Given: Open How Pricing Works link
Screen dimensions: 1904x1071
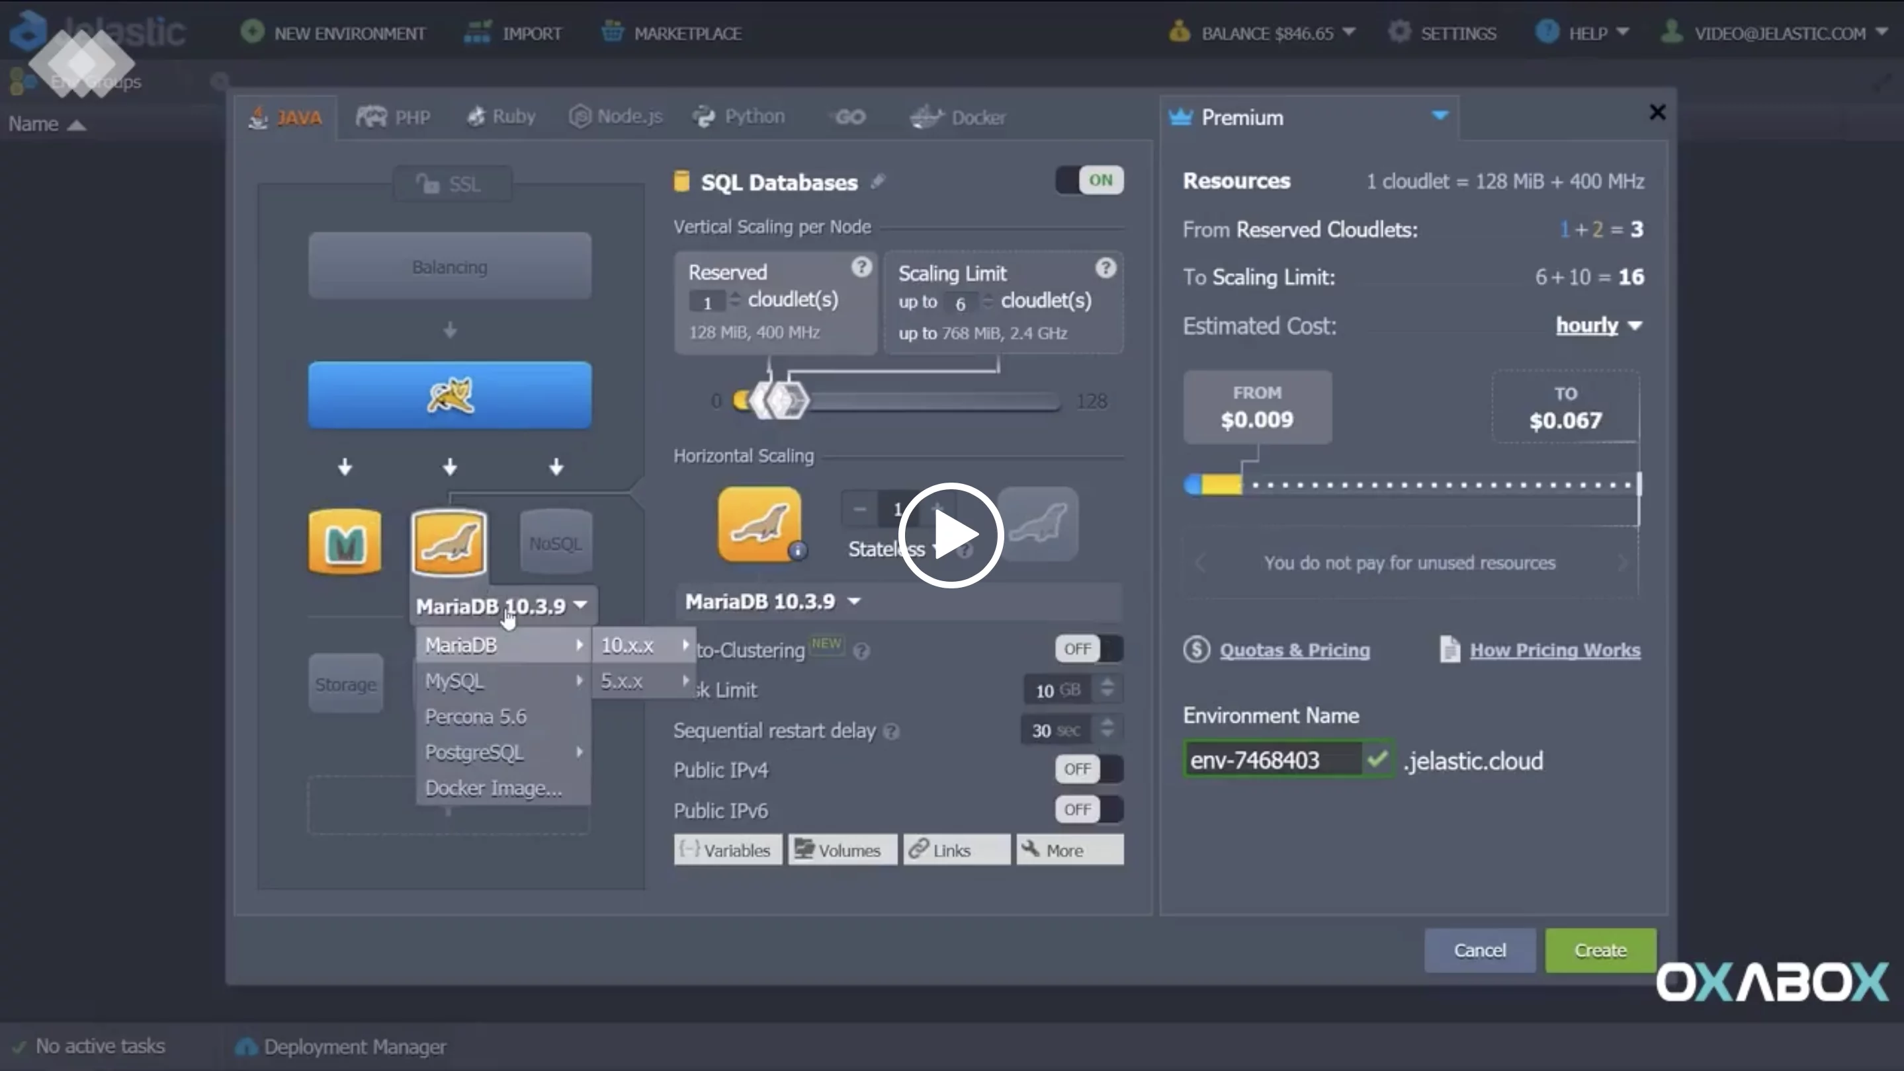Looking at the screenshot, I should click(x=1555, y=650).
